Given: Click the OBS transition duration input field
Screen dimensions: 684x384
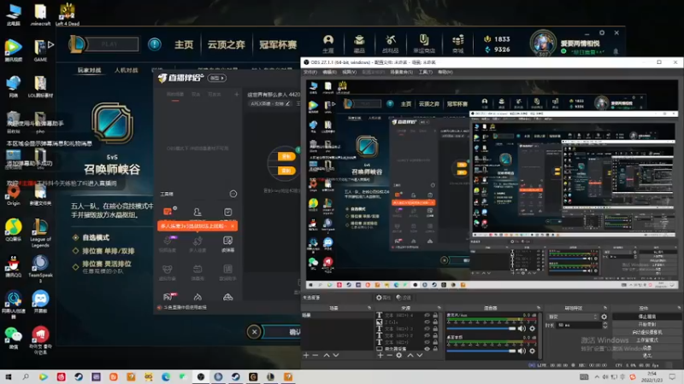Looking at the screenshot, I should click(x=579, y=325).
